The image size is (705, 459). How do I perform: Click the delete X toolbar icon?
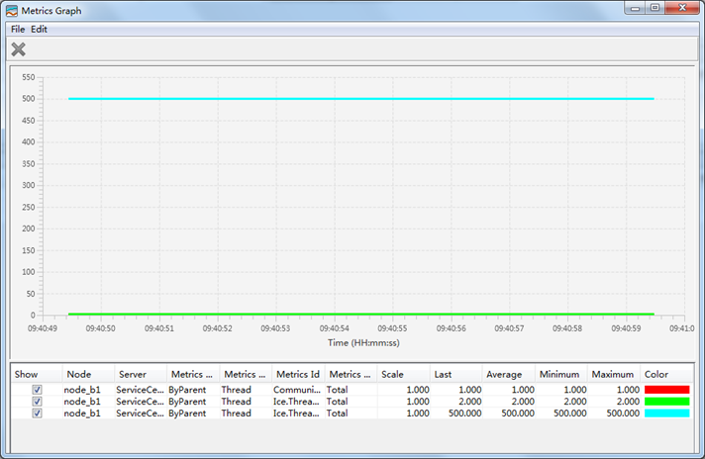[19, 49]
